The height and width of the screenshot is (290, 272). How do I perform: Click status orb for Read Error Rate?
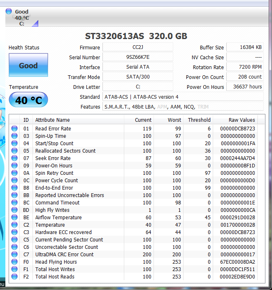14,128
